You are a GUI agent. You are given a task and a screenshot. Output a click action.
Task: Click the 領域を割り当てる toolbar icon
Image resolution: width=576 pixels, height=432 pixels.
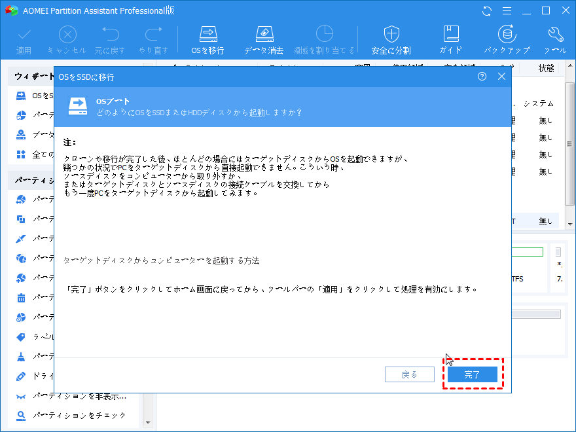tap(325, 41)
